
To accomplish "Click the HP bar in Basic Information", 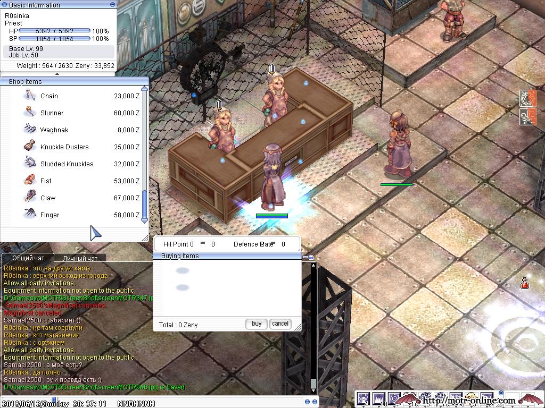I will tap(55, 31).
